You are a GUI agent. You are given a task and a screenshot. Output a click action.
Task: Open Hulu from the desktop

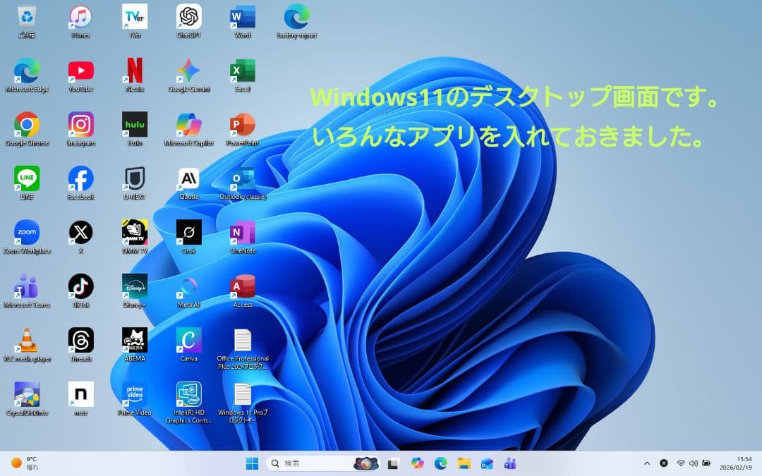[x=134, y=125]
